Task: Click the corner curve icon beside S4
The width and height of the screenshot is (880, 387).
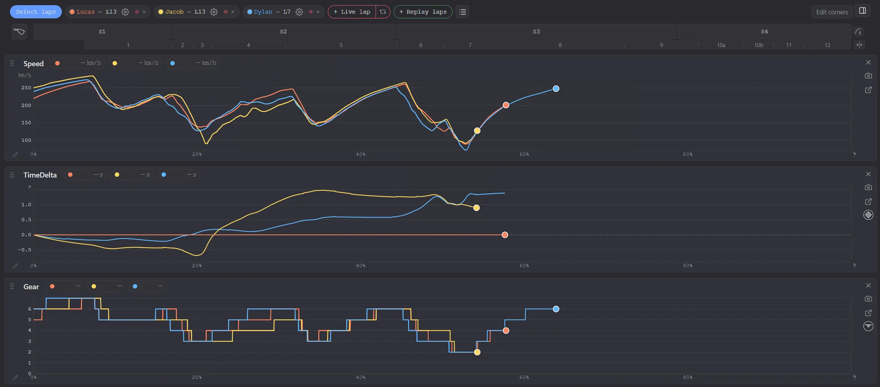Action: click(858, 32)
